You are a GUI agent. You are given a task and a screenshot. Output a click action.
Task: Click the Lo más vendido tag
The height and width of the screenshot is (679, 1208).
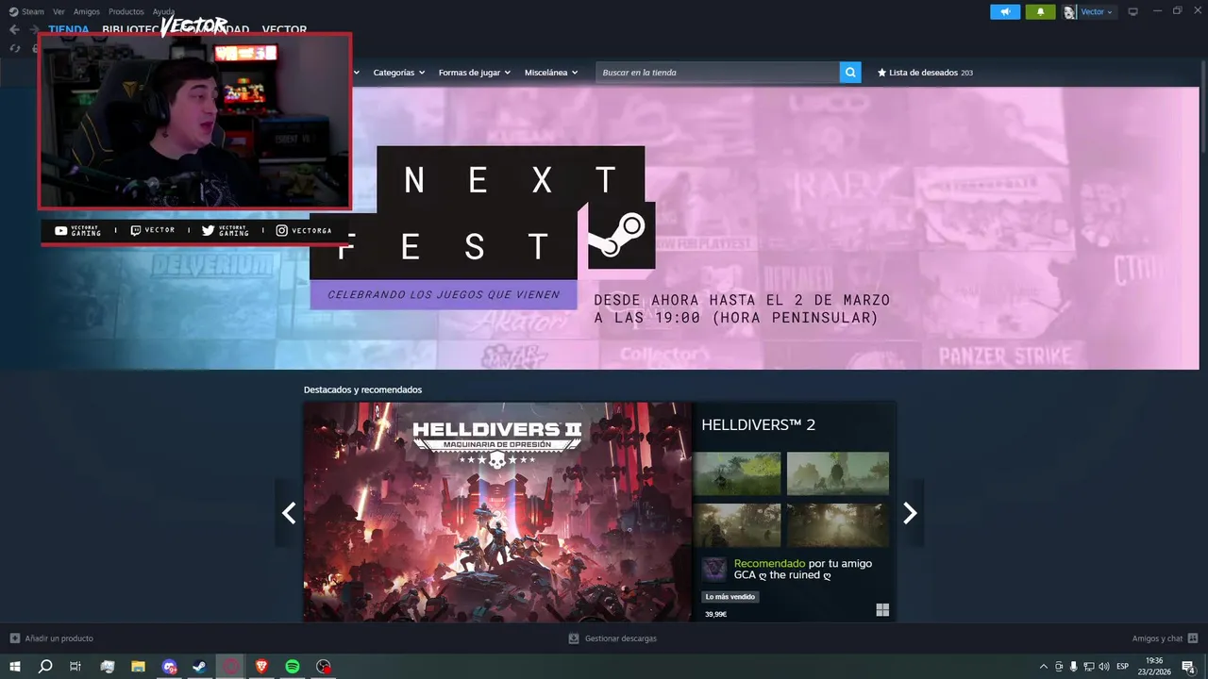pyautogui.click(x=730, y=597)
